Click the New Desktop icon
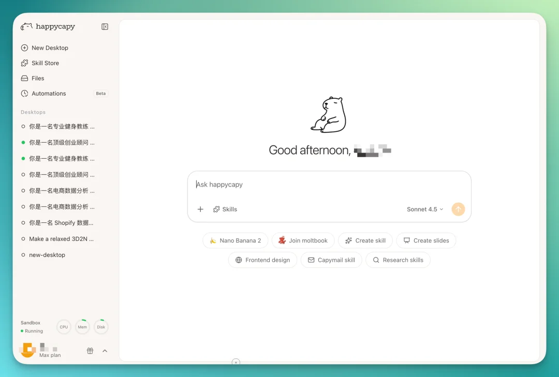559x377 pixels. 24,48
